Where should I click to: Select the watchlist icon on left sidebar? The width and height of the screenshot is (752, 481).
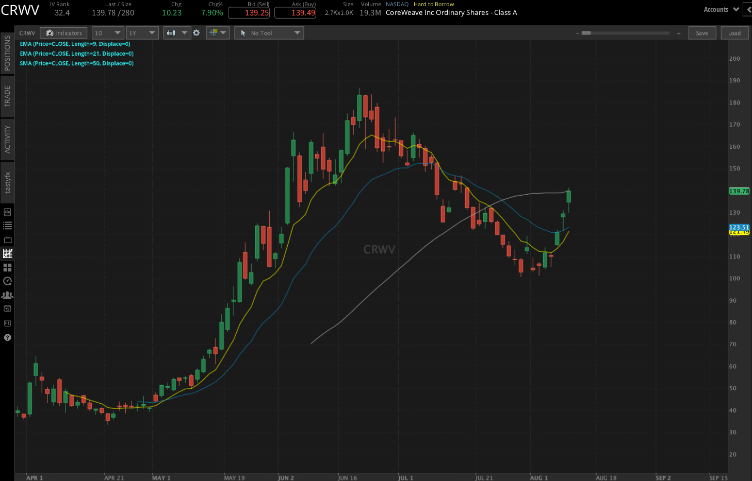(7, 226)
